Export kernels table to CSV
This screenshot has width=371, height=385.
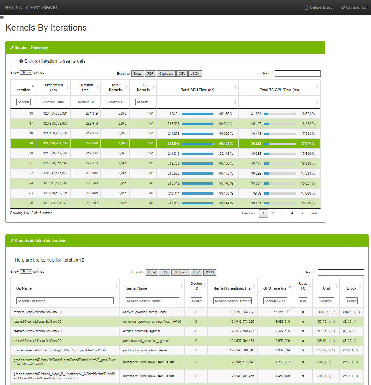pyautogui.click(x=197, y=272)
